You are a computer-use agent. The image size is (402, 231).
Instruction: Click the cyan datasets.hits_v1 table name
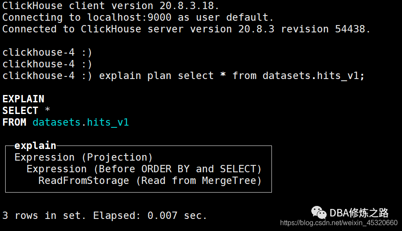pos(81,123)
